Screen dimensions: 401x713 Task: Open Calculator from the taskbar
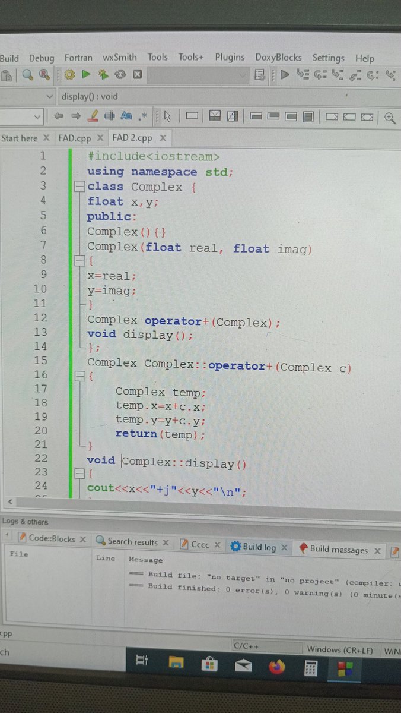coord(311,668)
